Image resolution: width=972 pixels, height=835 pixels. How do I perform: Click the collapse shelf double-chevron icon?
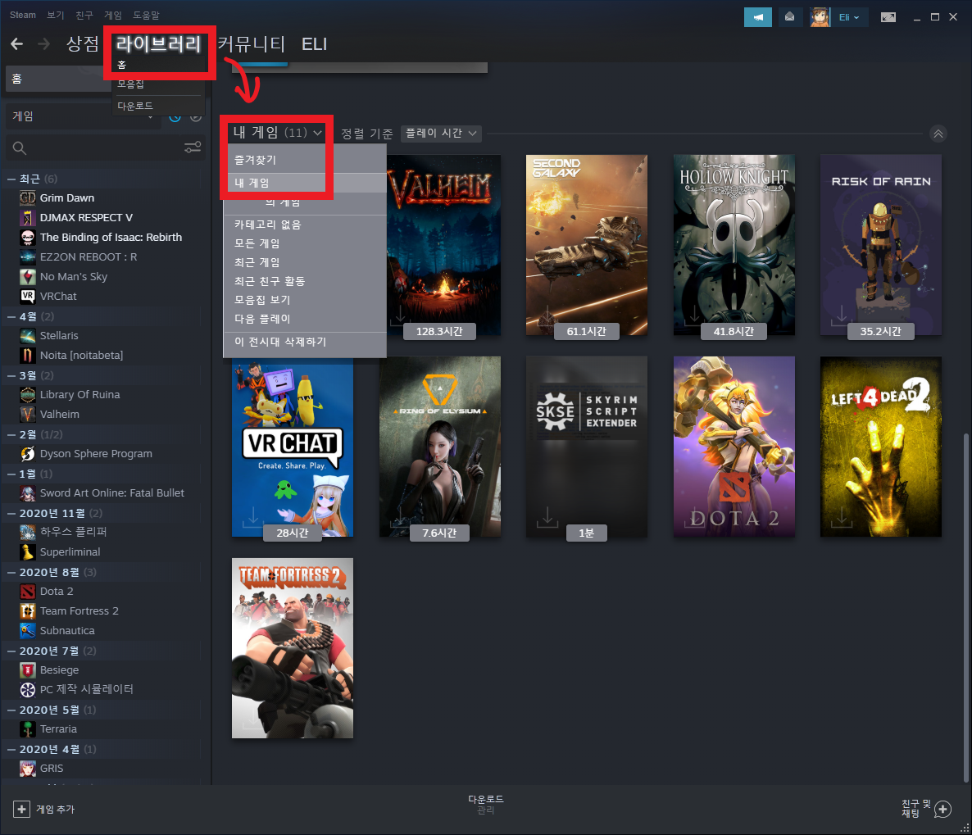click(938, 134)
